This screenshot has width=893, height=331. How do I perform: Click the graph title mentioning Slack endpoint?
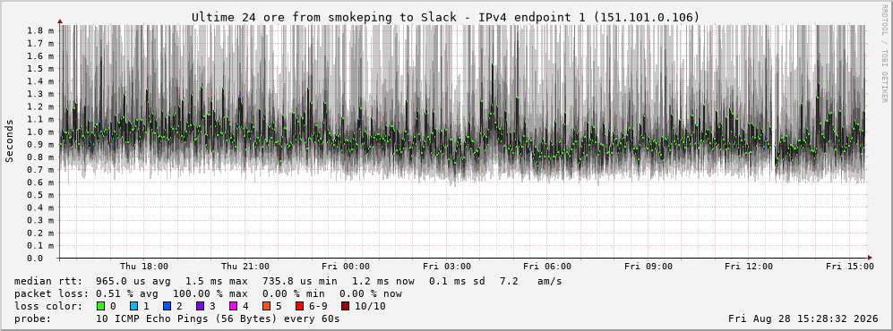pyautogui.click(x=445, y=18)
